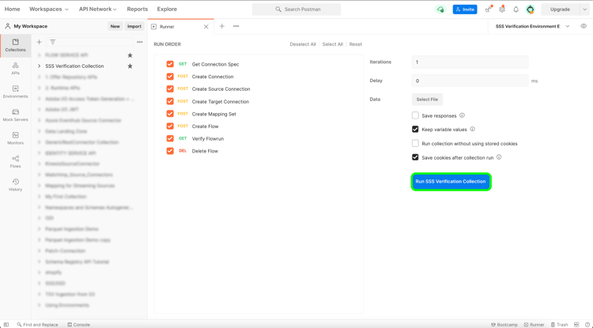This screenshot has width=593, height=328.
Task: Open the Collections sidebar panel
Action: point(16,45)
